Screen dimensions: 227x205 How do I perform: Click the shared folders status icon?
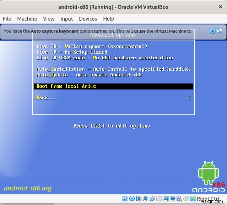[159, 199]
